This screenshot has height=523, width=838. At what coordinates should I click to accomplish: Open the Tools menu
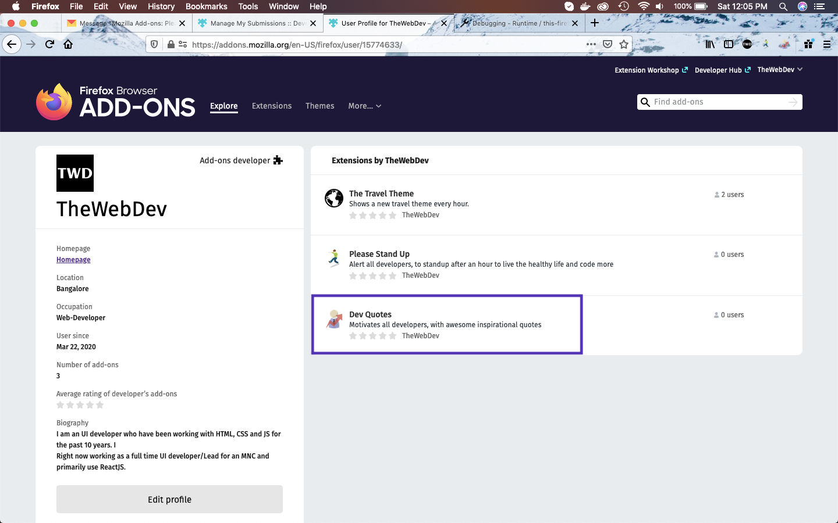(x=248, y=6)
